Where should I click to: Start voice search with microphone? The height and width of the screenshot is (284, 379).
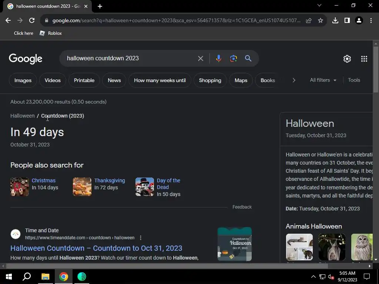(x=218, y=58)
